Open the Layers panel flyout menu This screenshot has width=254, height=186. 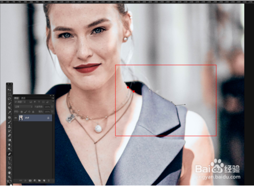pyautogui.click(x=53, y=98)
